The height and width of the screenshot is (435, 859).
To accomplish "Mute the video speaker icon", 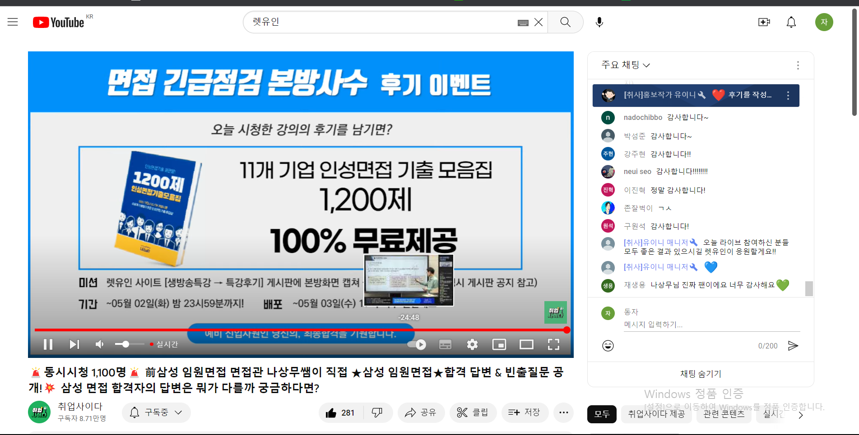I will pos(100,344).
